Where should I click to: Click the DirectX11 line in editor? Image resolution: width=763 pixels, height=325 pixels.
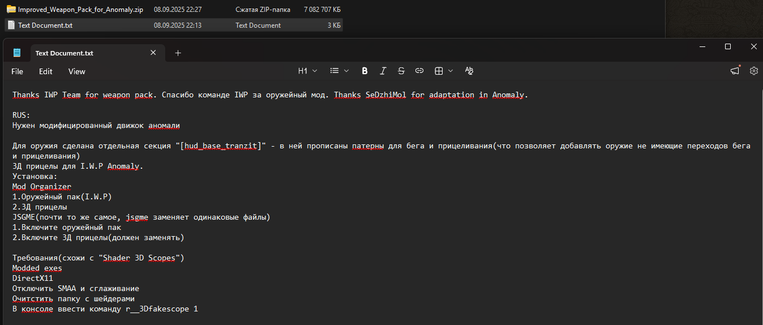pos(33,278)
